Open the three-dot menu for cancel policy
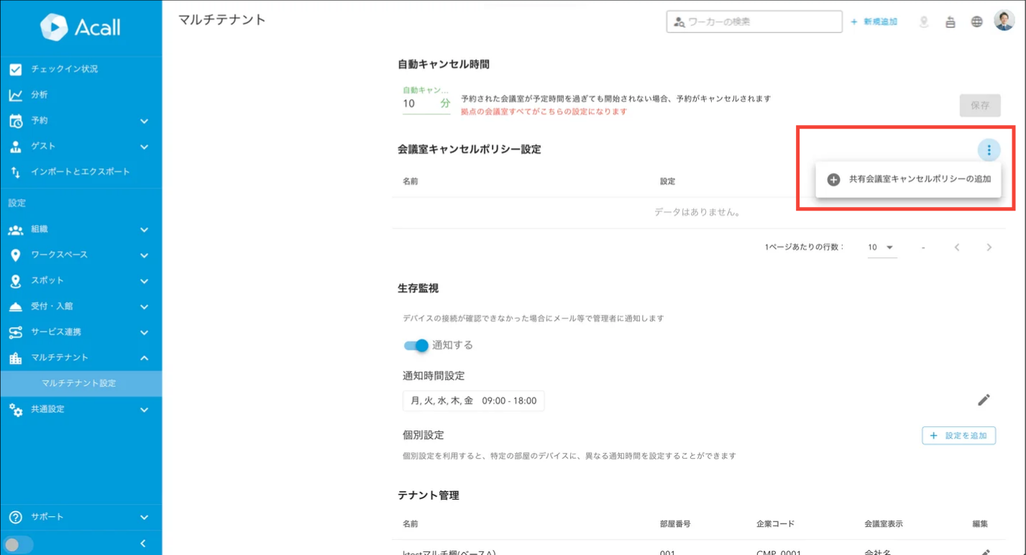1026x555 pixels. pos(989,150)
